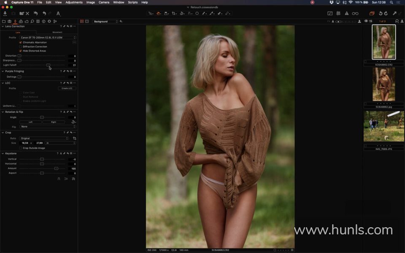Collapse the Purple Fringing panel
The image size is (405, 253).
[x=3, y=71]
